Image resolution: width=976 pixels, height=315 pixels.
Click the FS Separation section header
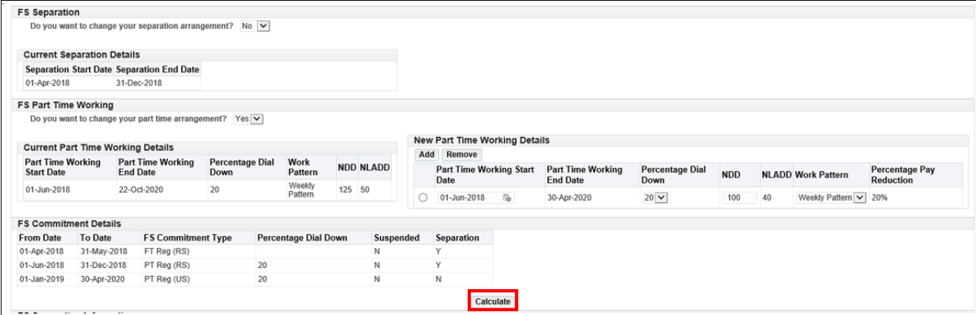49,13
